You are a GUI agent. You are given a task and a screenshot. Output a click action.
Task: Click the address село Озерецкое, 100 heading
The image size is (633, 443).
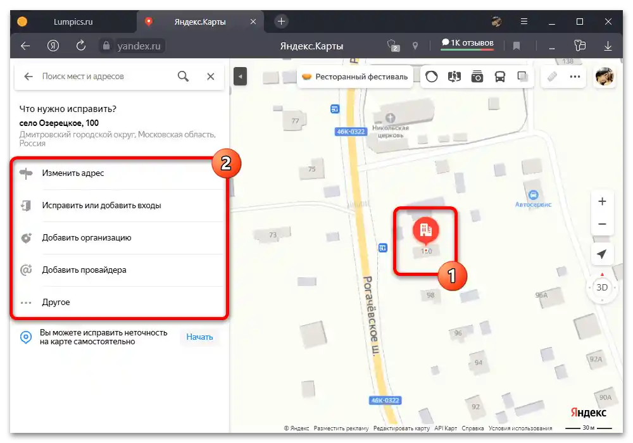click(x=59, y=123)
